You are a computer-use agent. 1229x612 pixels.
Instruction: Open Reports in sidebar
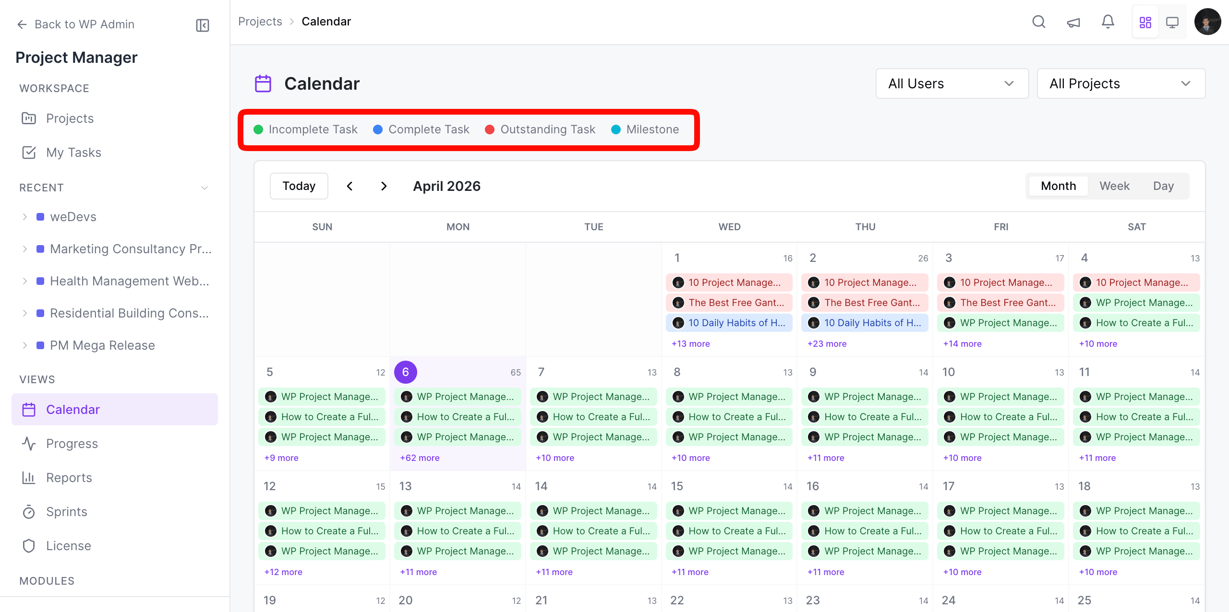[69, 478]
